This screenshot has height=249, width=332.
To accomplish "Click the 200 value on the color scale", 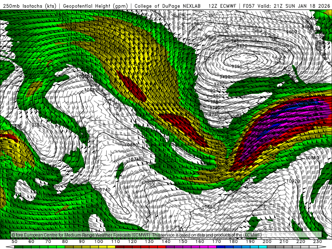I will (267, 241).
